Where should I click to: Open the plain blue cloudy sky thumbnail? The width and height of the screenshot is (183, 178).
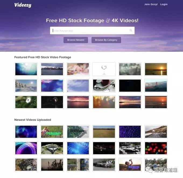point(78,85)
